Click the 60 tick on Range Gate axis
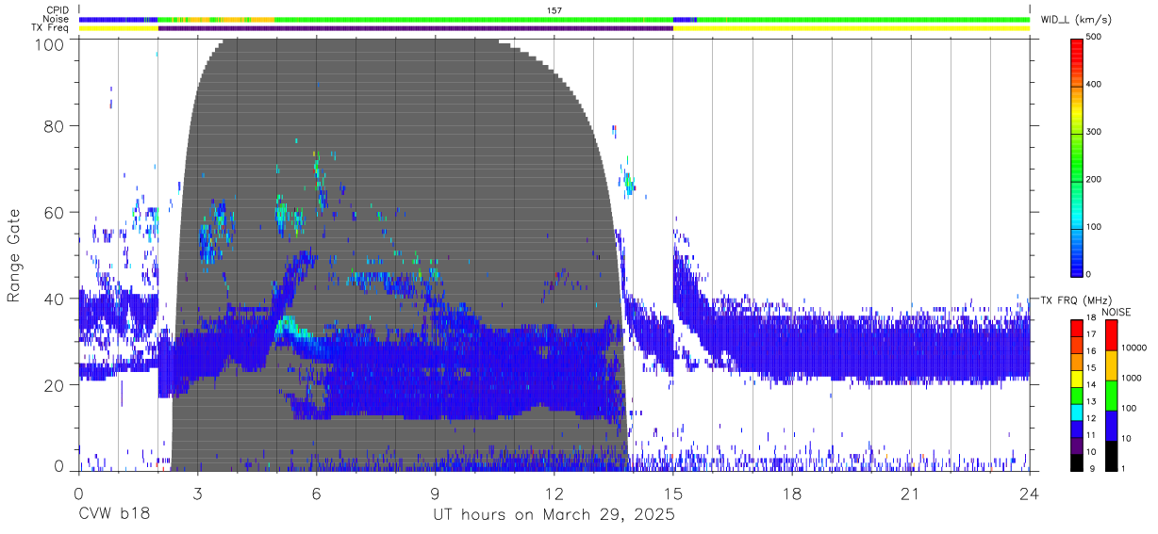The image size is (1158, 534). (56, 213)
